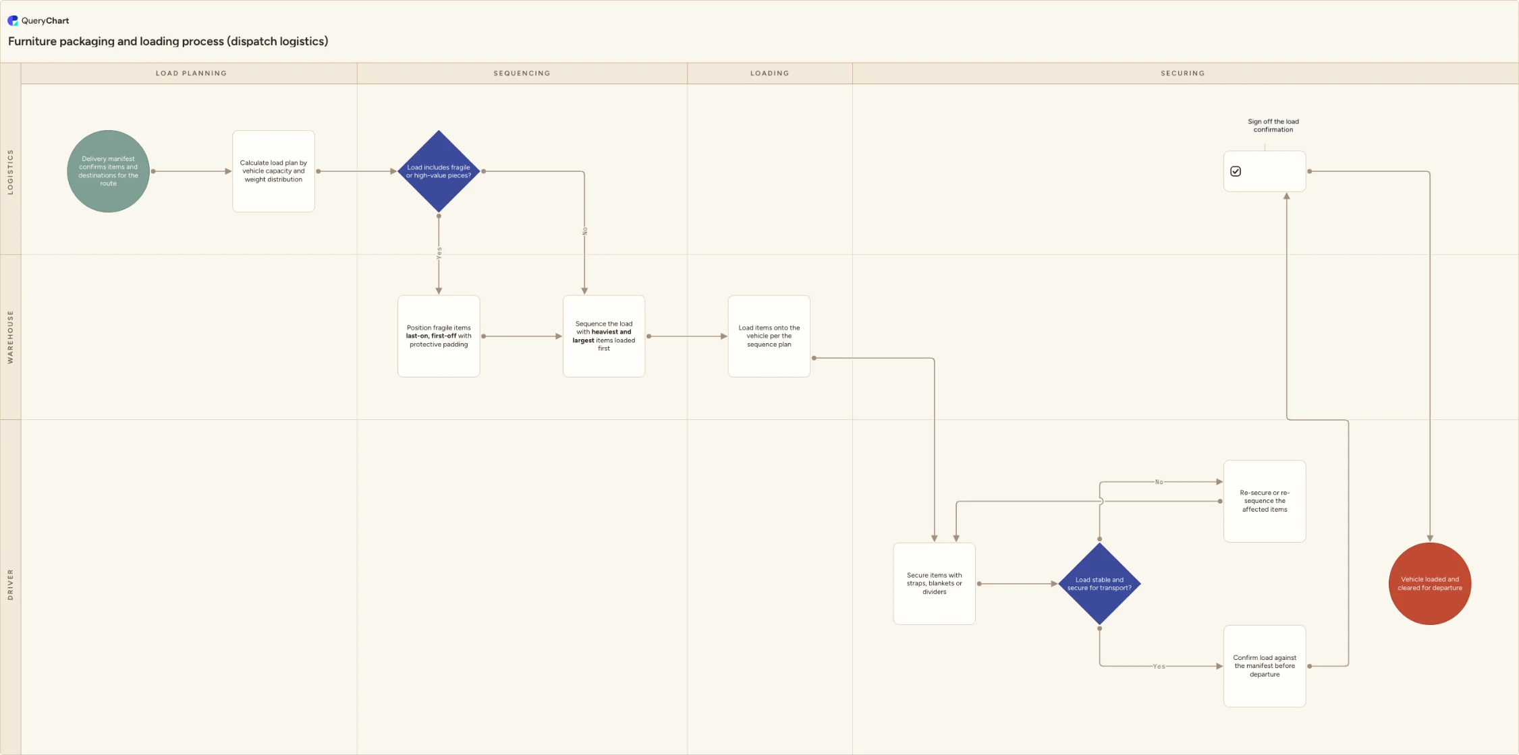
Task: Click the LOADING column header
Action: 770,73
